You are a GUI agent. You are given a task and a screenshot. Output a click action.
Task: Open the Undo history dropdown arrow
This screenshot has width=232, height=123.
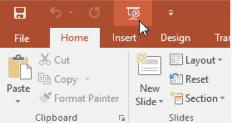point(71,12)
